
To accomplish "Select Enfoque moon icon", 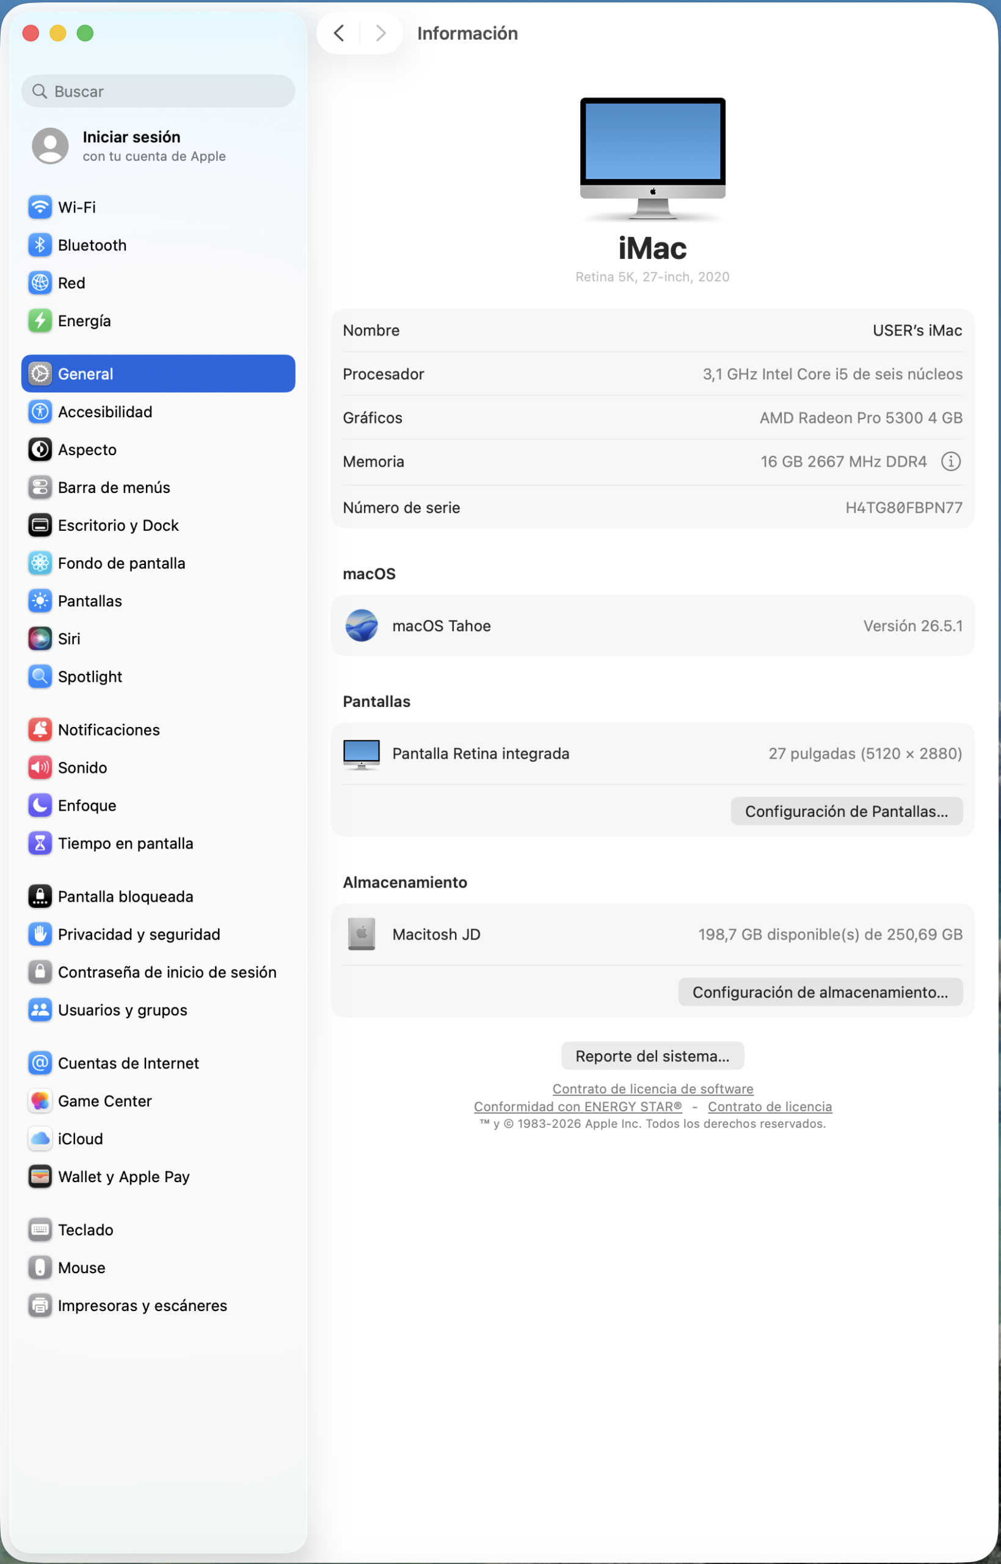I will 40,805.
